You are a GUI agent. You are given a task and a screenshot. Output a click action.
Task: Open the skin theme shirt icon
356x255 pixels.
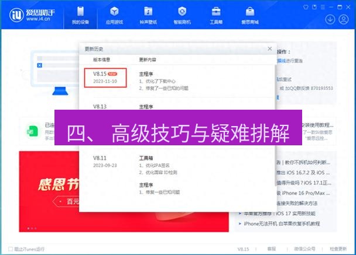click(x=306, y=7)
